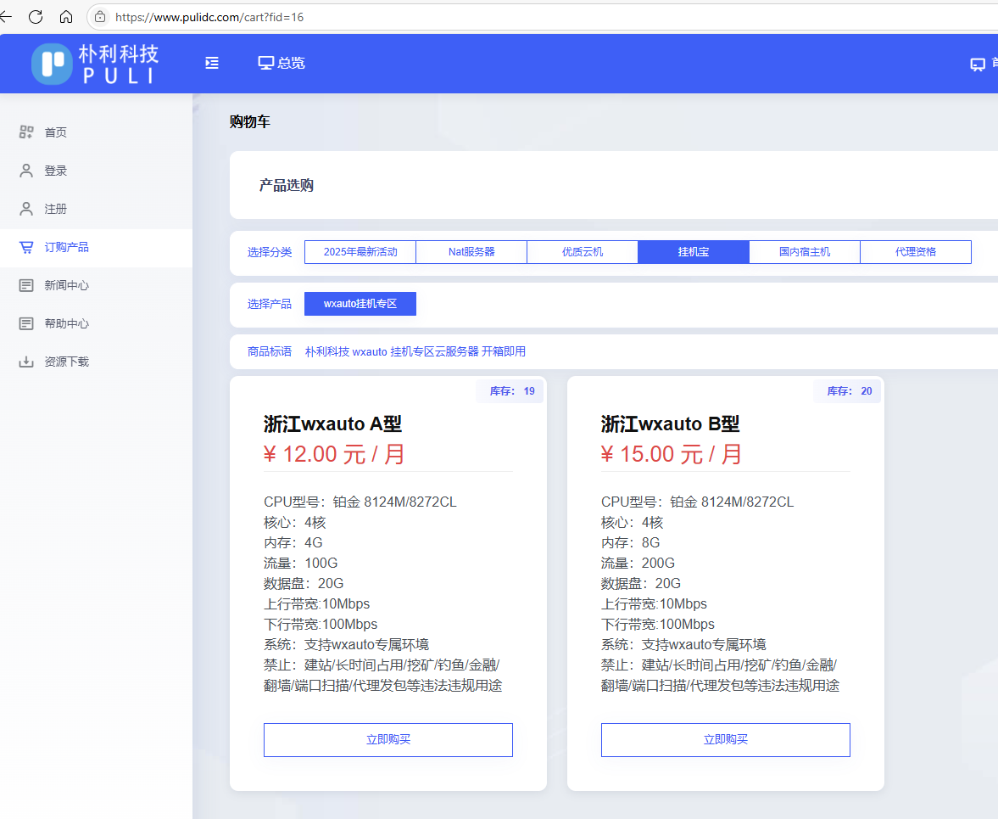Click the 购物车 page title
The height and width of the screenshot is (819, 998).
(x=250, y=121)
